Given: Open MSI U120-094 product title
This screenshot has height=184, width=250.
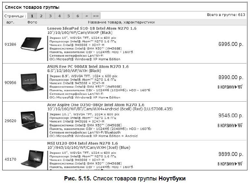Looking at the screenshot, I should click(x=83, y=143).
